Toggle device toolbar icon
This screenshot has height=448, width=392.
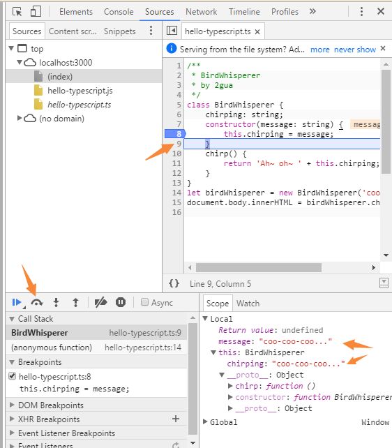[36, 12]
